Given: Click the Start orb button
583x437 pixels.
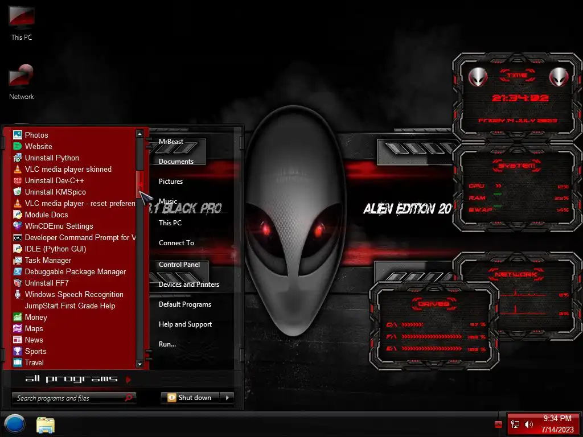Looking at the screenshot, I should pyautogui.click(x=14, y=424).
